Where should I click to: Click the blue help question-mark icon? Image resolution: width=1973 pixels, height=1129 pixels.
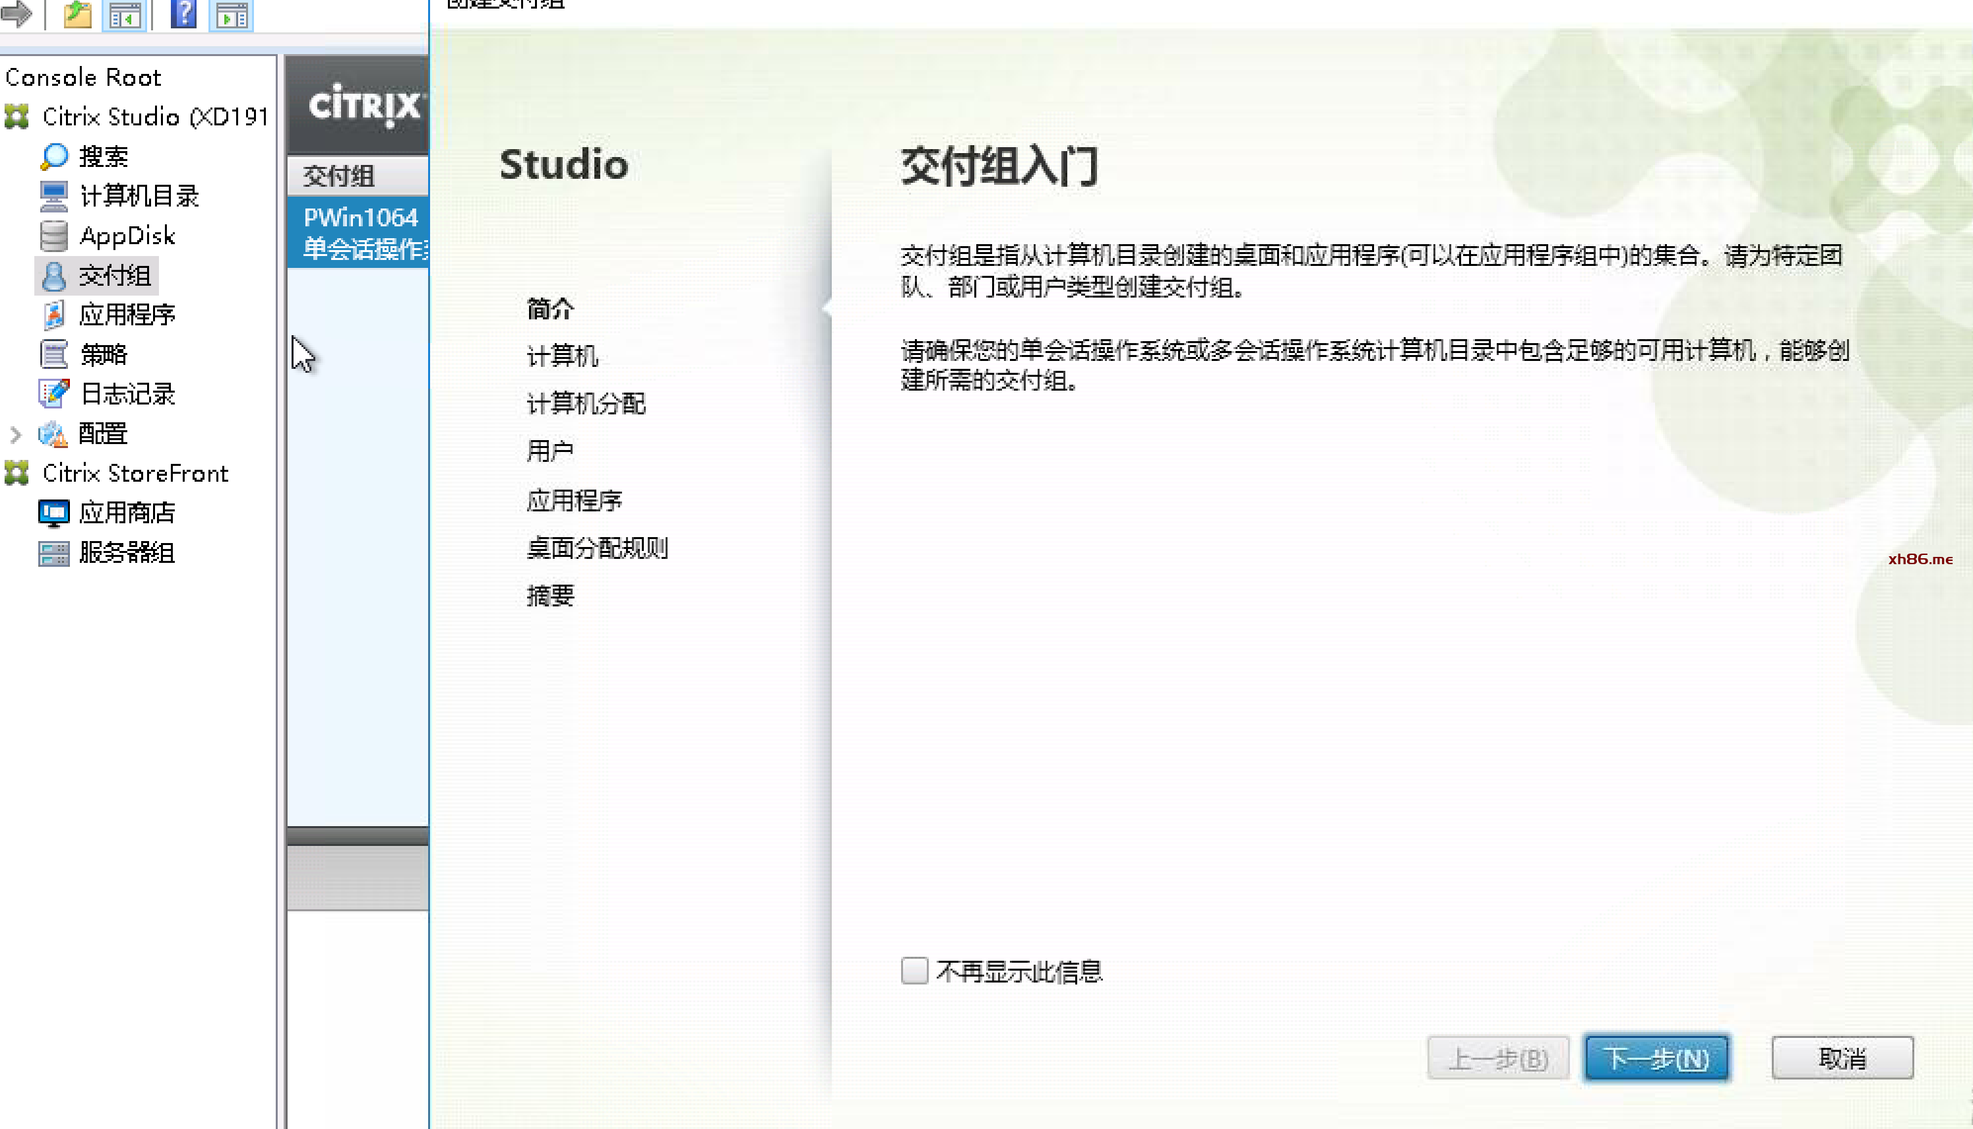(x=183, y=13)
